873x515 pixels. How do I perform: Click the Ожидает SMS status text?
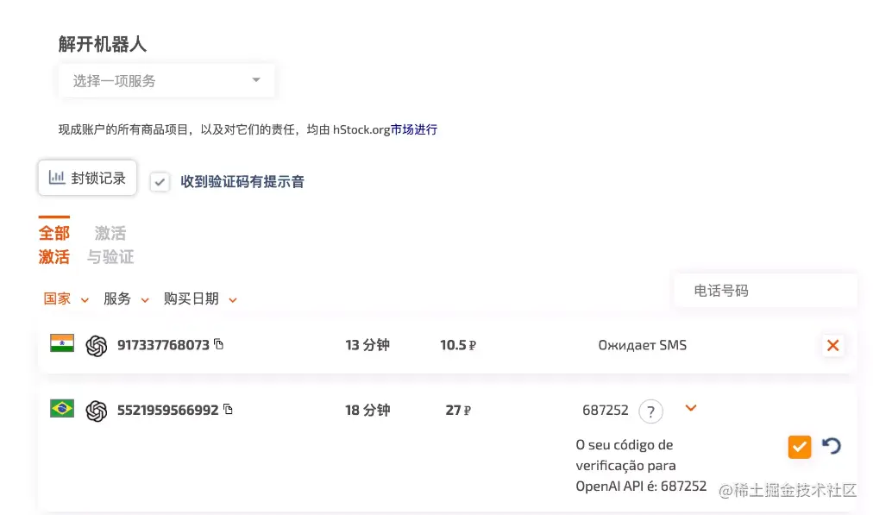tap(643, 345)
